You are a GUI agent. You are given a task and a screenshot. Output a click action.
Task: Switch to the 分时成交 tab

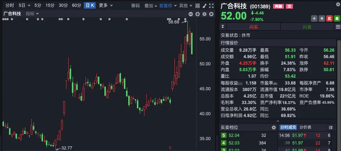(x=288, y=128)
